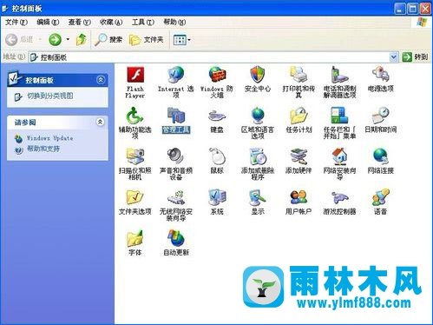Click the 搜索 search toolbar button

click(x=108, y=40)
